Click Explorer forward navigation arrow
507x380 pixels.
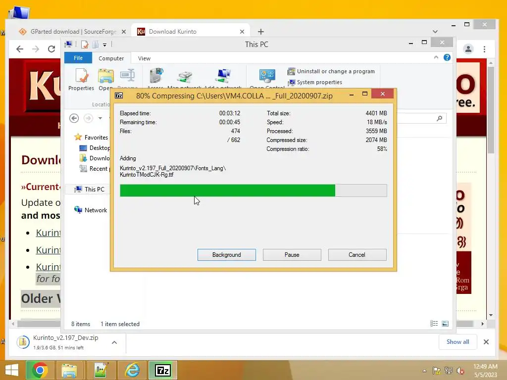[88, 118]
